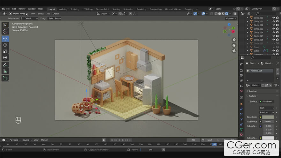
Task: Switch to the Geometry Nodes workspace tab
Action: pyautogui.click(x=173, y=9)
